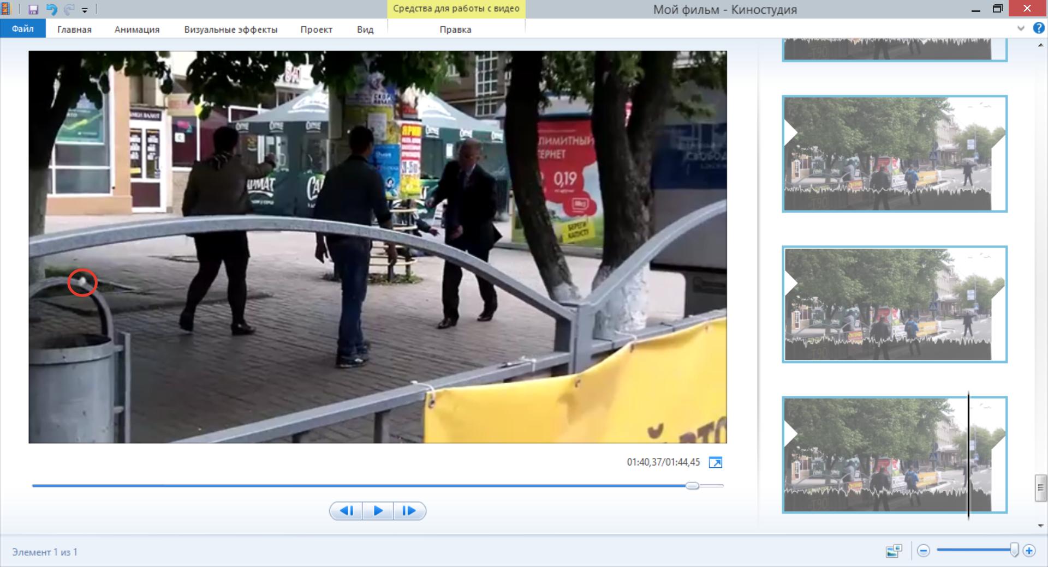Zoom in the timeline scale (plus)
The image size is (1048, 567).
(x=1029, y=551)
